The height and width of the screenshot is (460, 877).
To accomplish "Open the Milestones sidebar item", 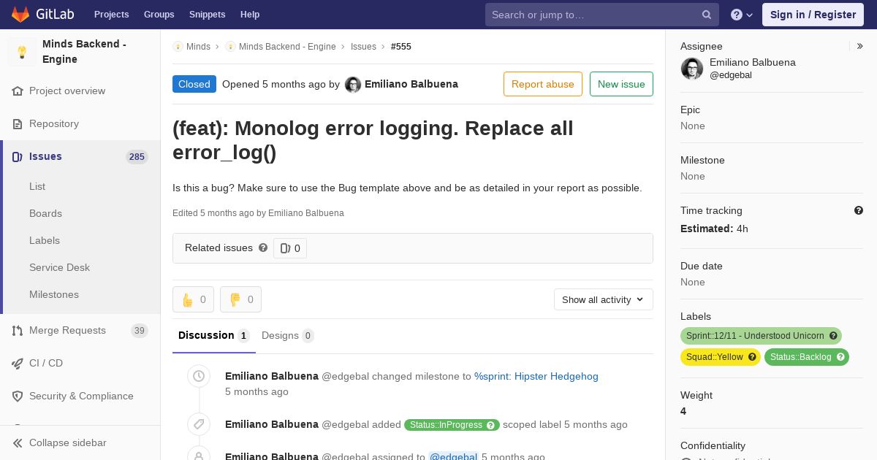I will 54,294.
